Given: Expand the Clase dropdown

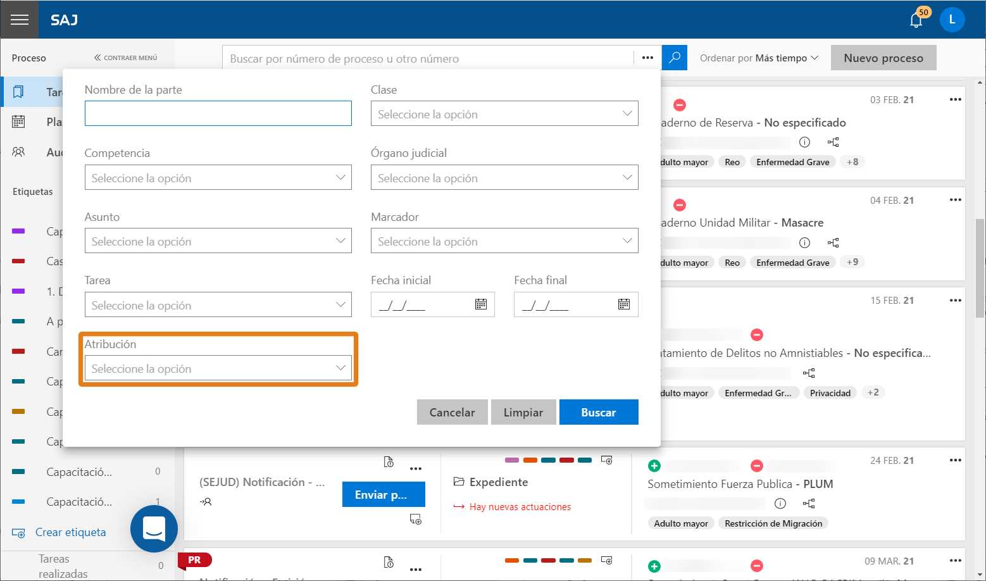Looking at the screenshot, I should [504, 114].
